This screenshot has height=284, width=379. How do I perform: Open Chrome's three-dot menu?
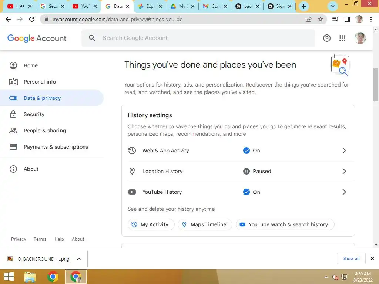point(371,19)
